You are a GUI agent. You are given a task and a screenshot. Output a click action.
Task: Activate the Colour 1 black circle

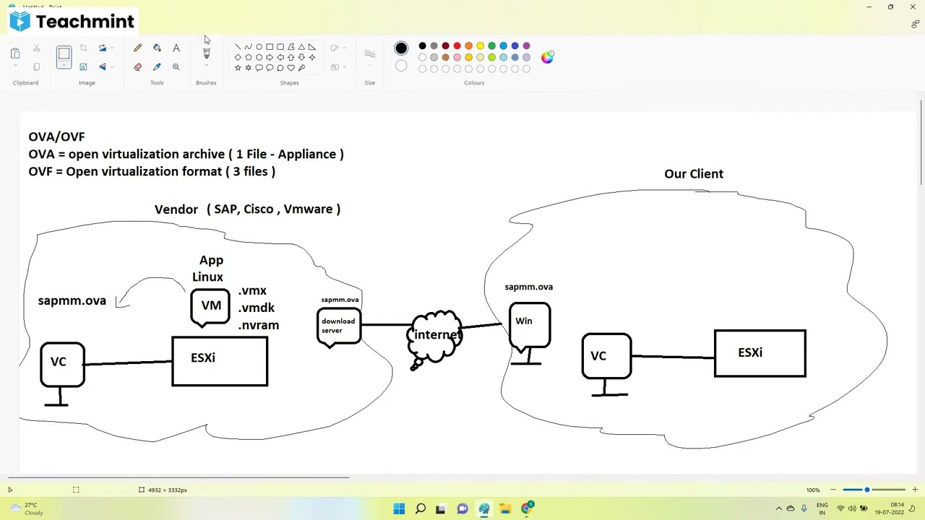tap(401, 48)
